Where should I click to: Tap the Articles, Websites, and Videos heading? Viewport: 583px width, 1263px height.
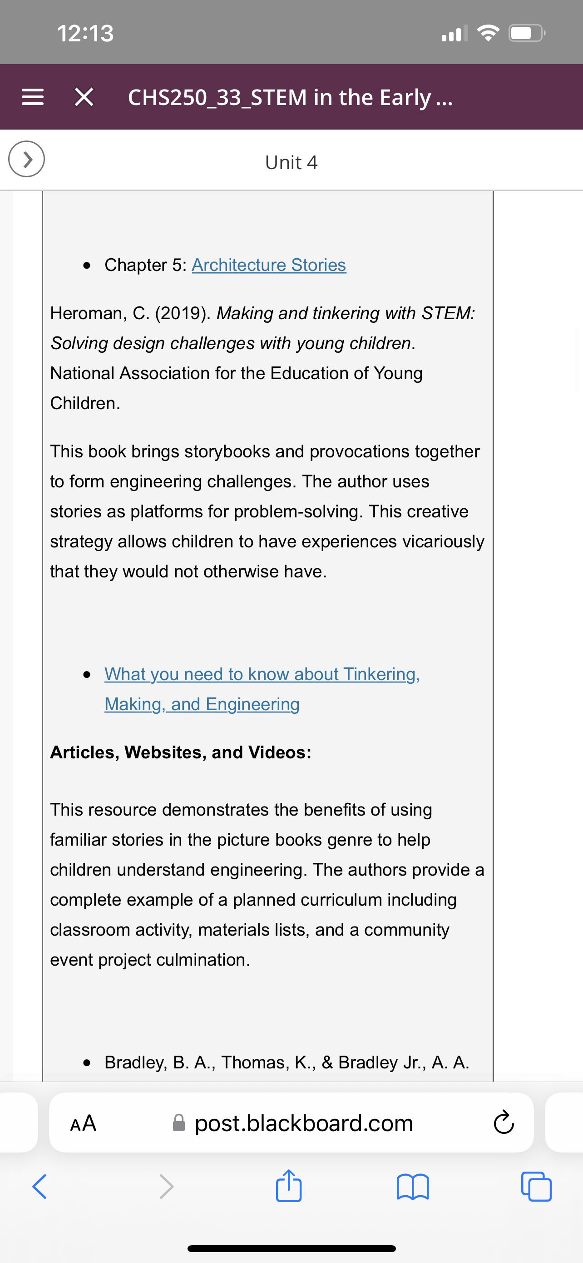click(181, 752)
